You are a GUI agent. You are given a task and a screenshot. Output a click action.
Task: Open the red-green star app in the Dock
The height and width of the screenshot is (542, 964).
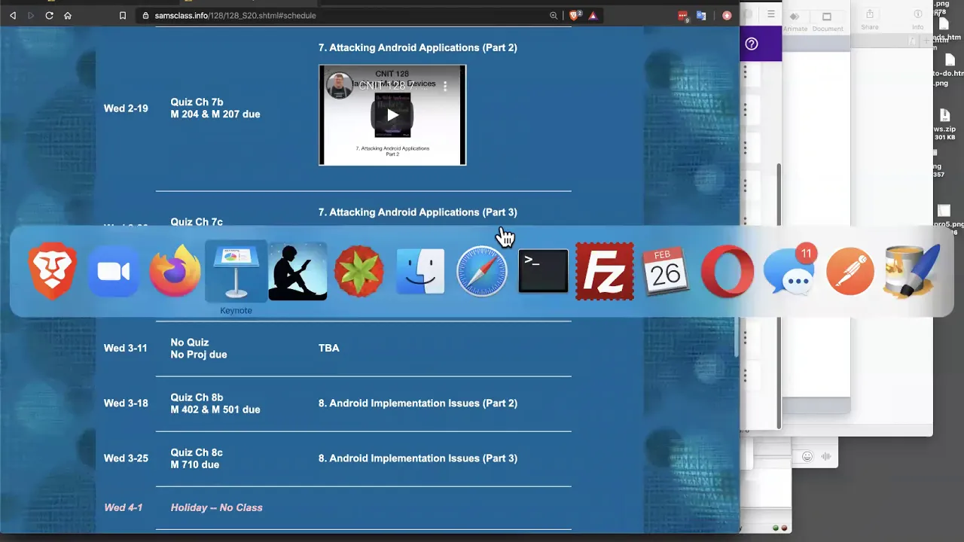(359, 271)
